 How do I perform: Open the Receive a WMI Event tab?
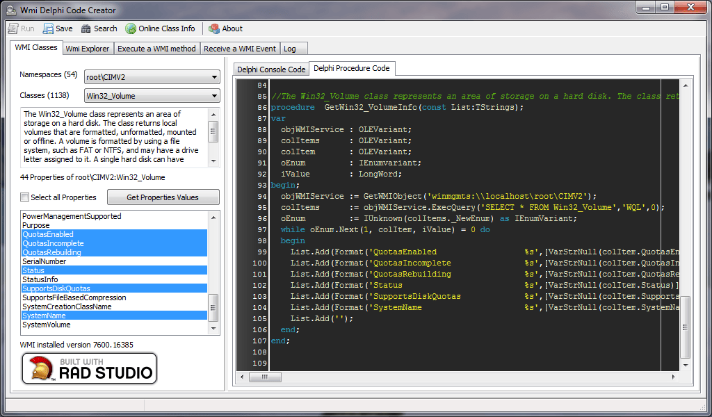point(240,49)
